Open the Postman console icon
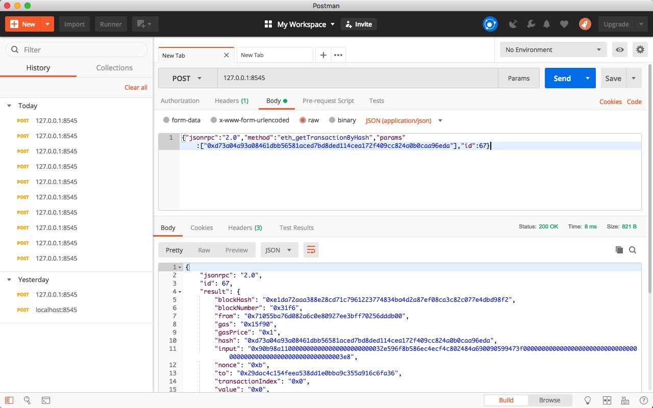This screenshot has height=408, width=653. point(45,400)
